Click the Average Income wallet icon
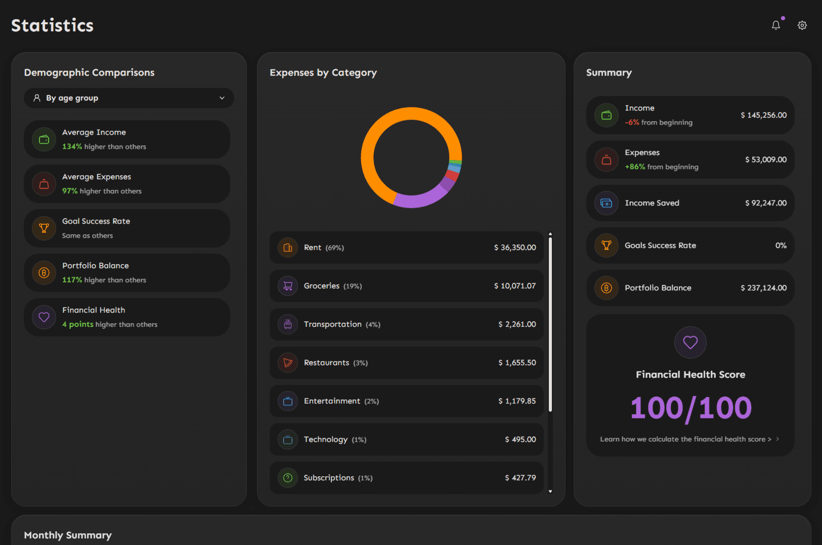822x545 pixels. click(x=44, y=140)
